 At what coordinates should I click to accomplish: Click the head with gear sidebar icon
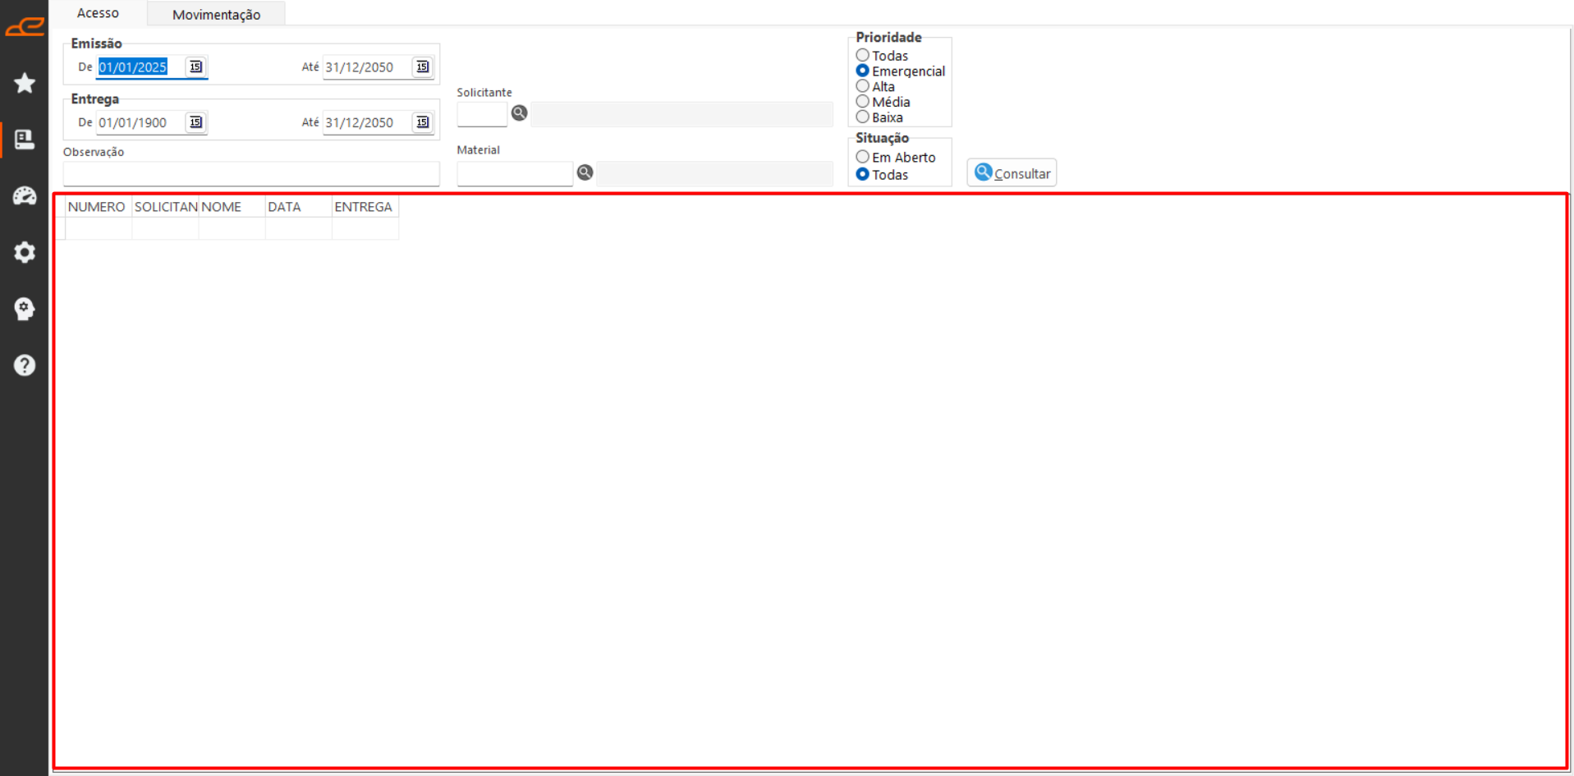pyautogui.click(x=25, y=309)
